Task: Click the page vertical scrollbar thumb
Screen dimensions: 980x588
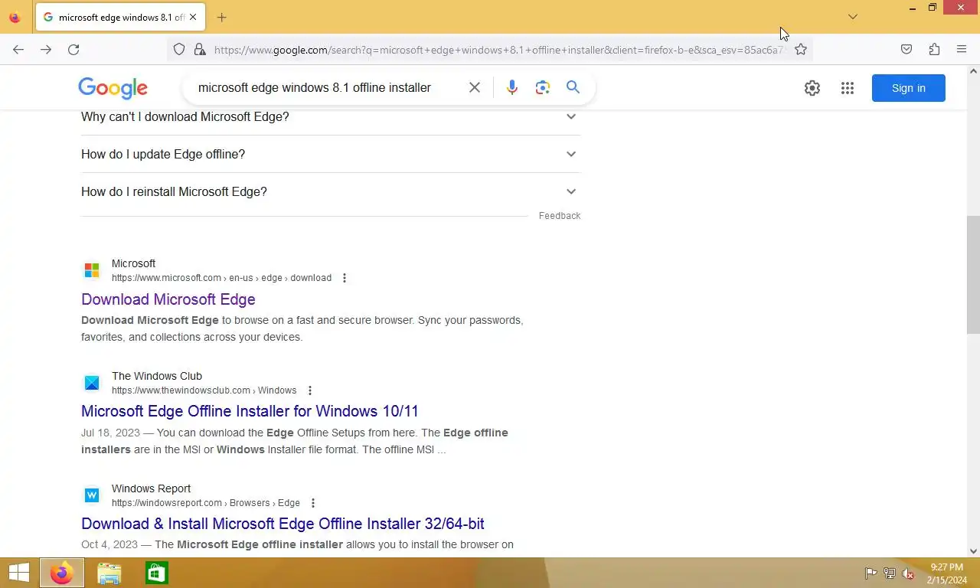Action: pos(973,275)
